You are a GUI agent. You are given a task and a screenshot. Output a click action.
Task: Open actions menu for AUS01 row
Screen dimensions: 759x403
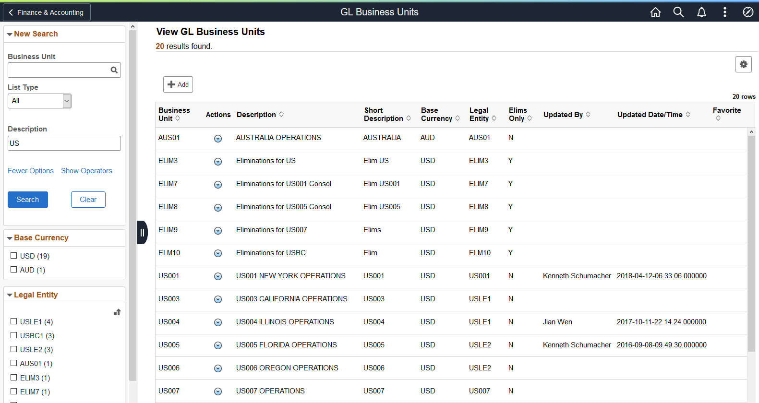coord(218,139)
